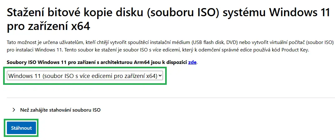Follow the "zde" link for Arm64 ISO files

point(192,62)
